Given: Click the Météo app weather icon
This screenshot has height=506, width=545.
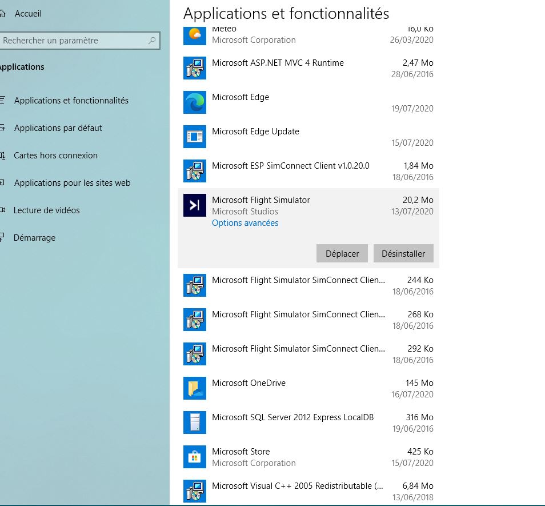Looking at the screenshot, I should 195,36.
